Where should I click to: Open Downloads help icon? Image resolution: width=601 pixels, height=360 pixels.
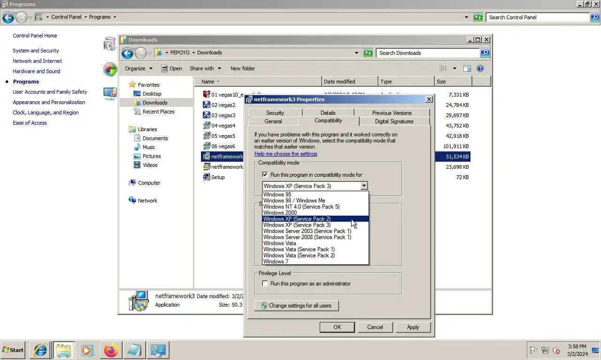coord(480,68)
